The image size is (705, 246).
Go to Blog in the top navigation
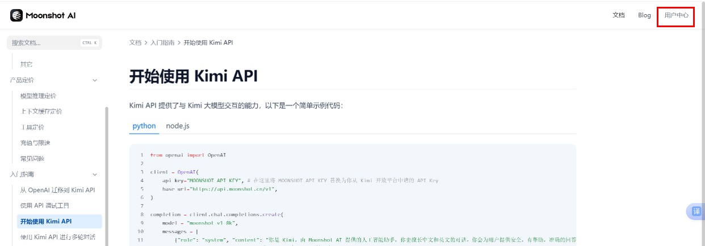pyautogui.click(x=644, y=15)
